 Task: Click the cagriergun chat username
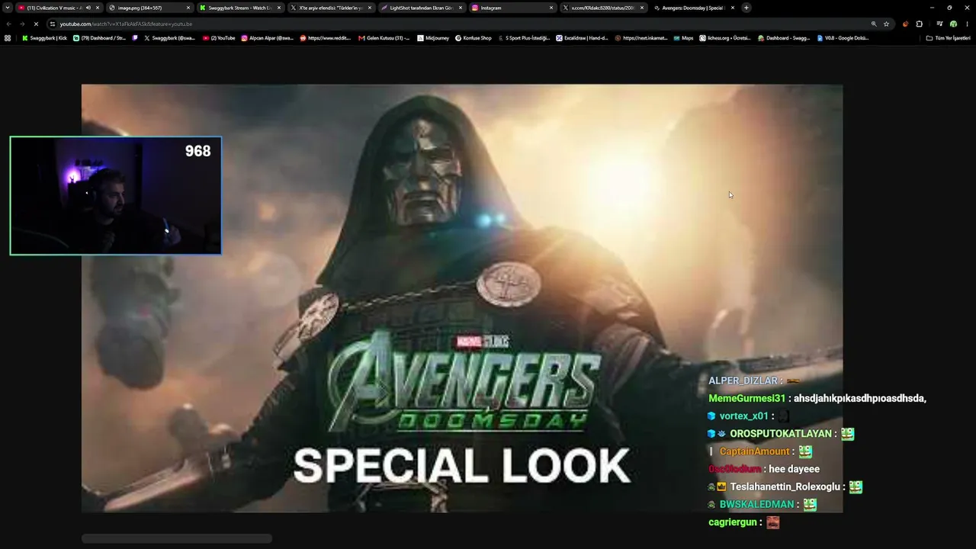[x=733, y=522]
